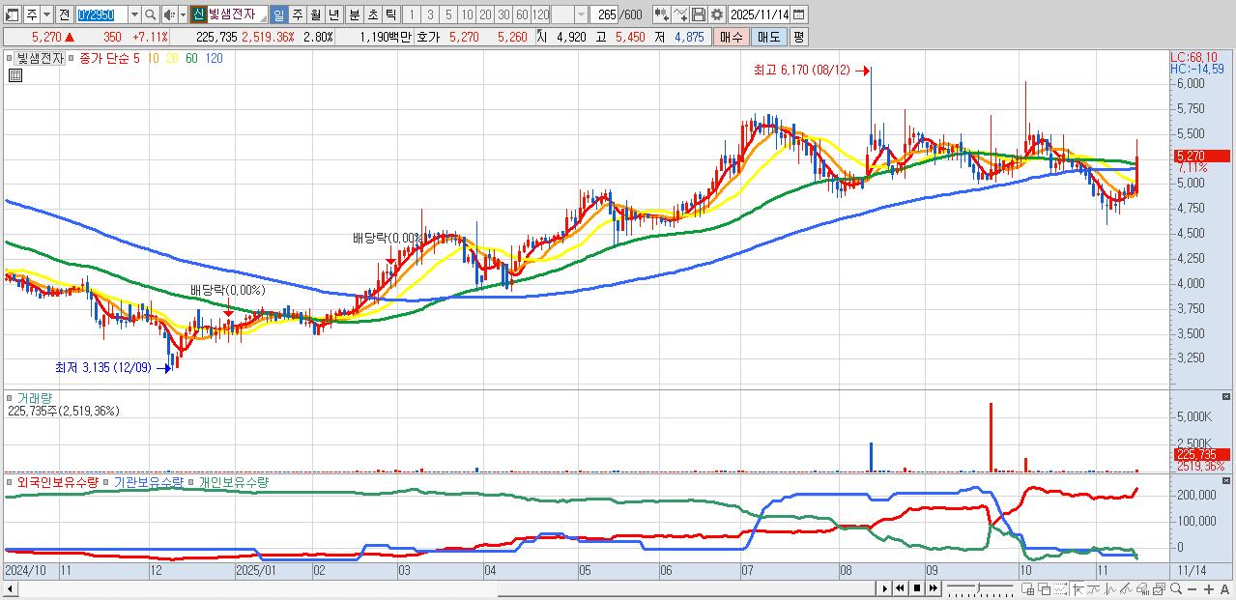This screenshot has width=1236, height=600.
Task: Toggle the 종가 단순 moving average marker square
Action: tap(72, 58)
